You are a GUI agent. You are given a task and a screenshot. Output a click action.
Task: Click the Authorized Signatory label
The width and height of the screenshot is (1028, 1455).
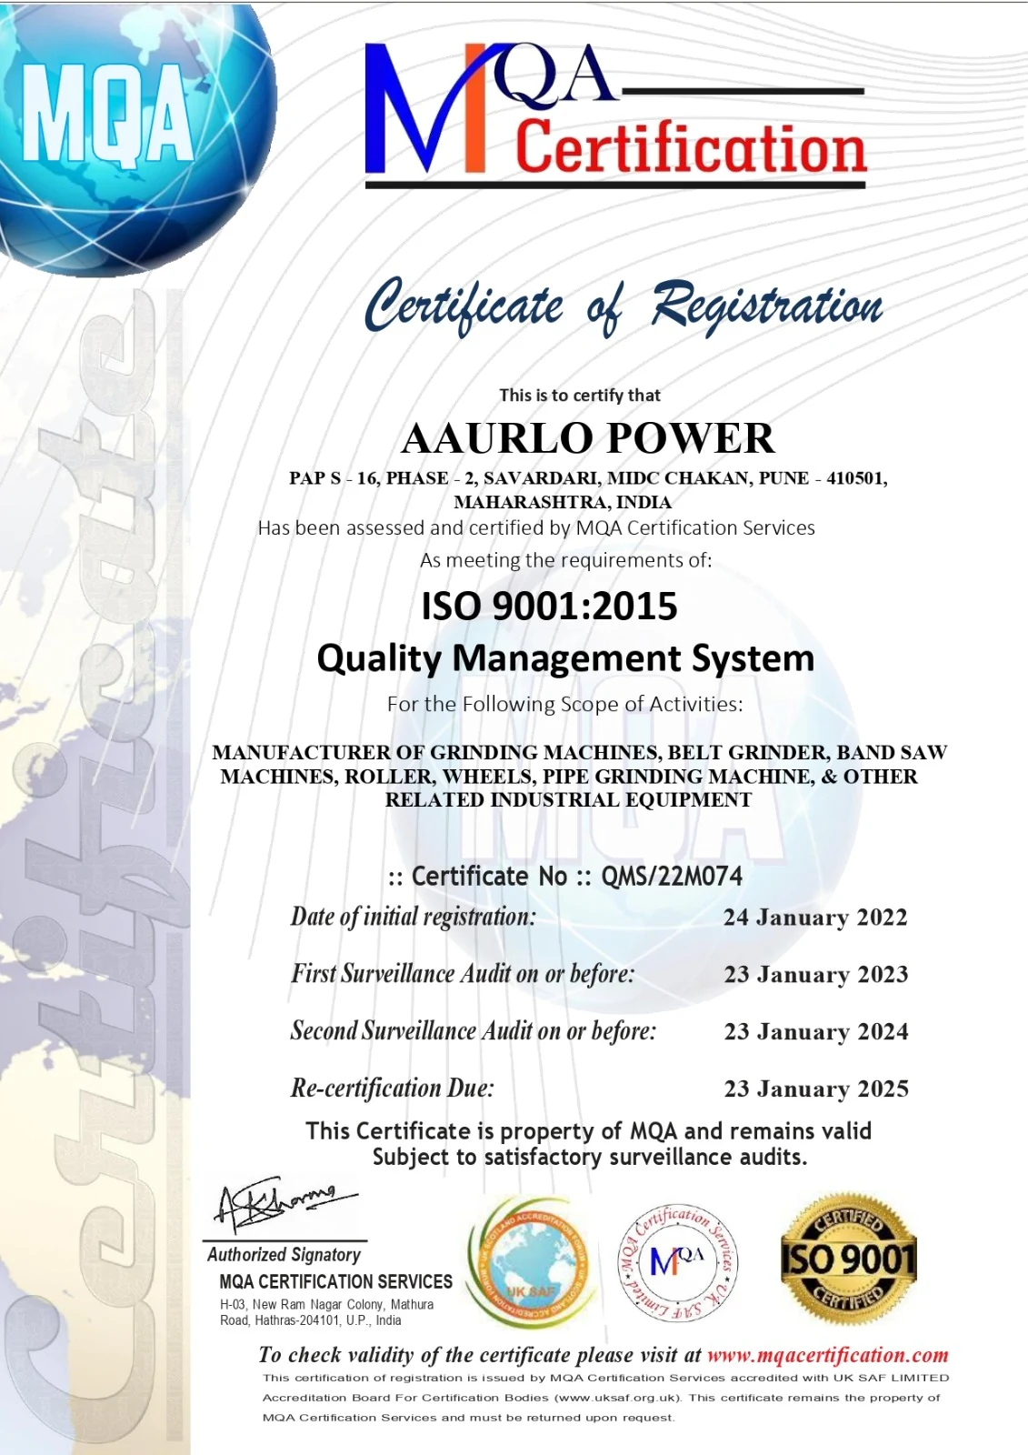point(284,1255)
